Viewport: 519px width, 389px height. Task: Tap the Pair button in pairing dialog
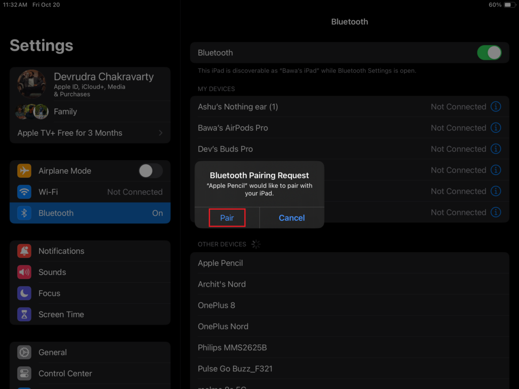tap(227, 218)
